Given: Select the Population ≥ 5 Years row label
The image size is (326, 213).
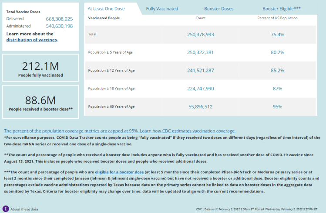Looking at the screenshot, I should tap(111, 52).
